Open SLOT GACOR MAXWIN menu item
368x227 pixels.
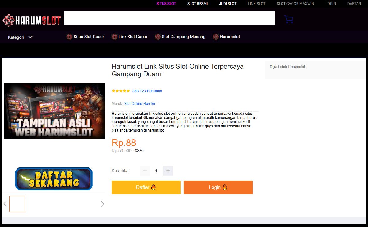coord(295,4)
